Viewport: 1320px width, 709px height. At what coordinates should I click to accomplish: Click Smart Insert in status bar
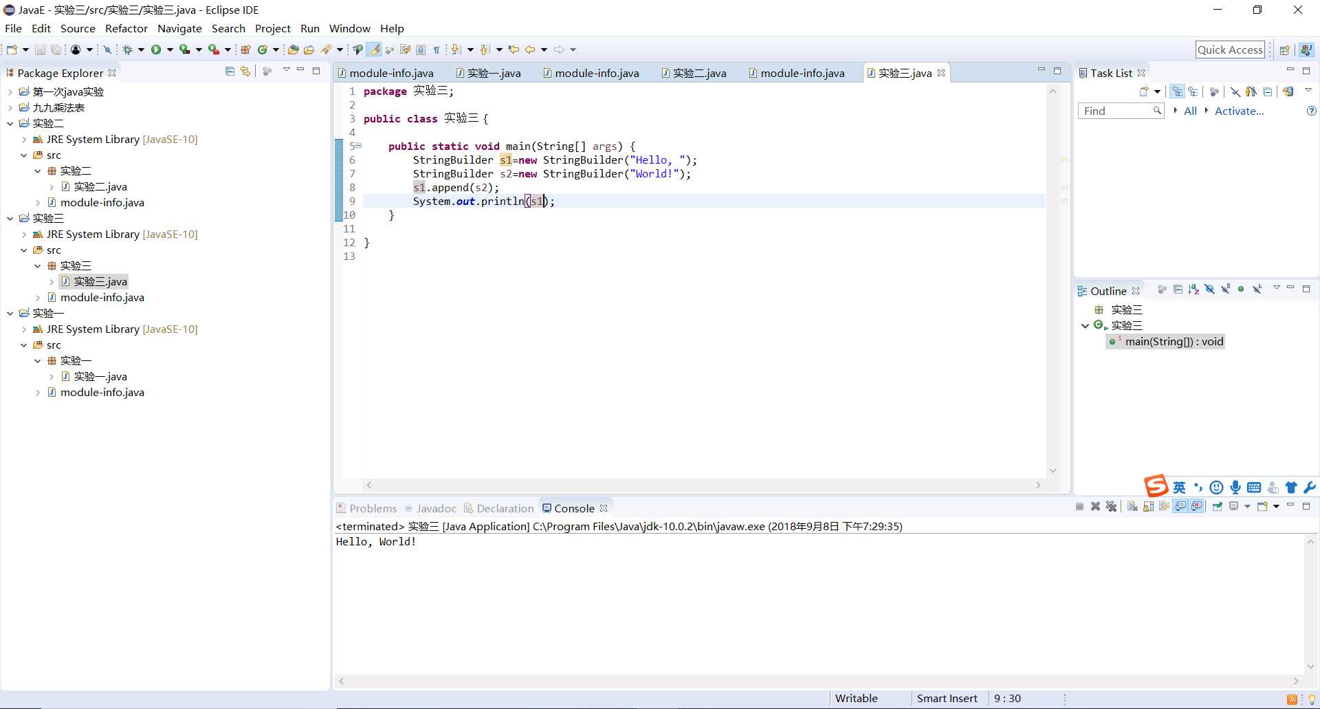tap(947, 698)
